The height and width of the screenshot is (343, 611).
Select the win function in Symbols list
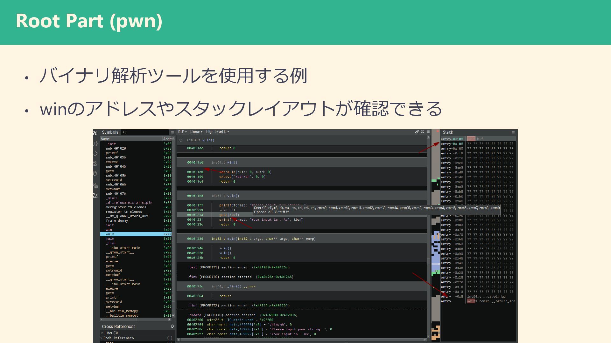(x=109, y=230)
